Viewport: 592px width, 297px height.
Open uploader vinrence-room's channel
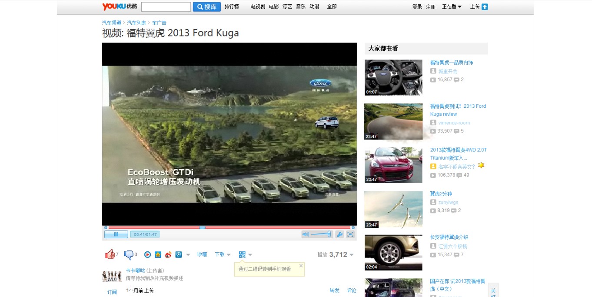[454, 123]
